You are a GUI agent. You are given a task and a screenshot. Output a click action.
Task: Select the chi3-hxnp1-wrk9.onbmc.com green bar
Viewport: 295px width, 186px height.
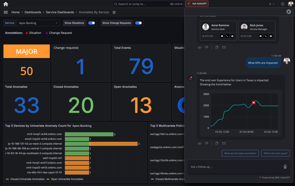click(x=89, y=134)
